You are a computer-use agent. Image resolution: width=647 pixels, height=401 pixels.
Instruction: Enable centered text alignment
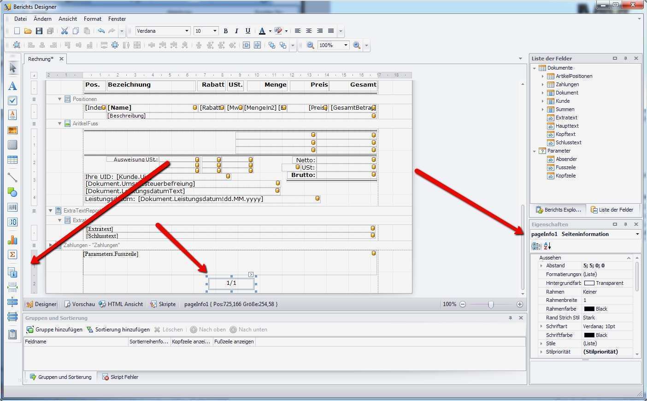point(309,31)
